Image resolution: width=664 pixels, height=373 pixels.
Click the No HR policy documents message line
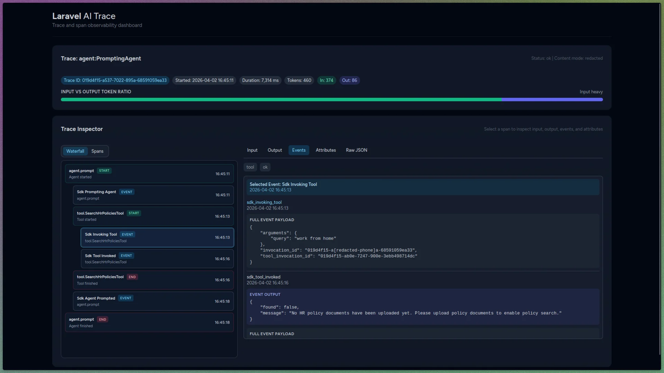[x=411, y=313]
